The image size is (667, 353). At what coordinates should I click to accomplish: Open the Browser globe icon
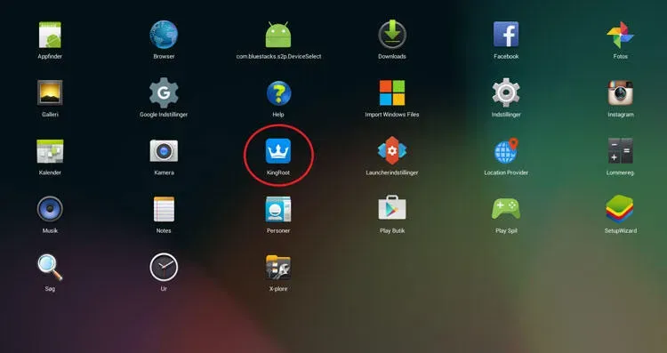(164, 35)
